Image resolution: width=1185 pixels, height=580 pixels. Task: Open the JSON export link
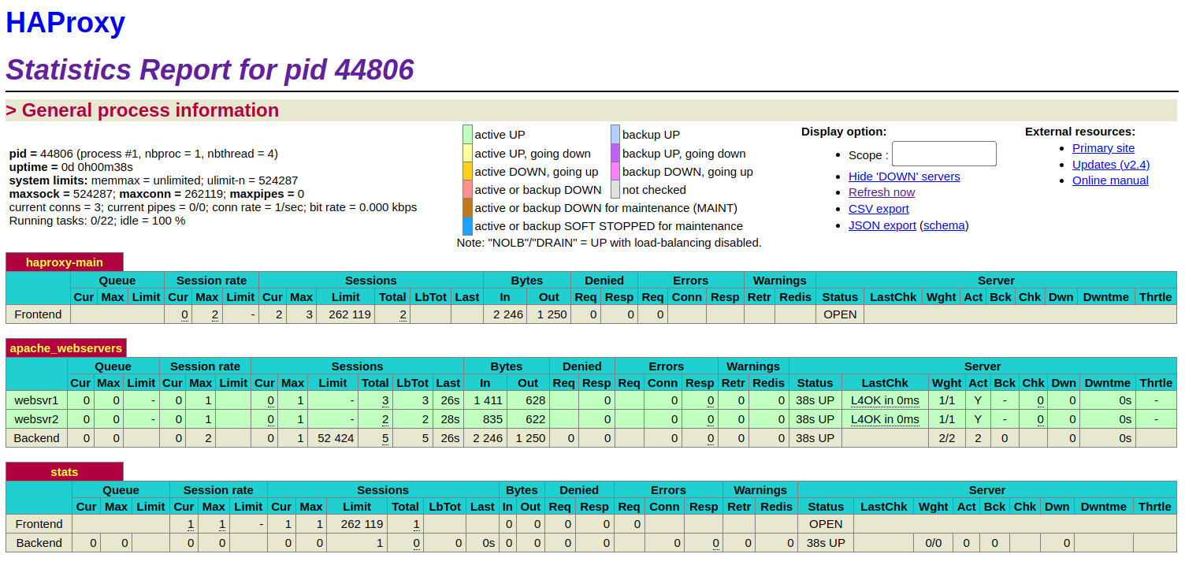point(882,225)
